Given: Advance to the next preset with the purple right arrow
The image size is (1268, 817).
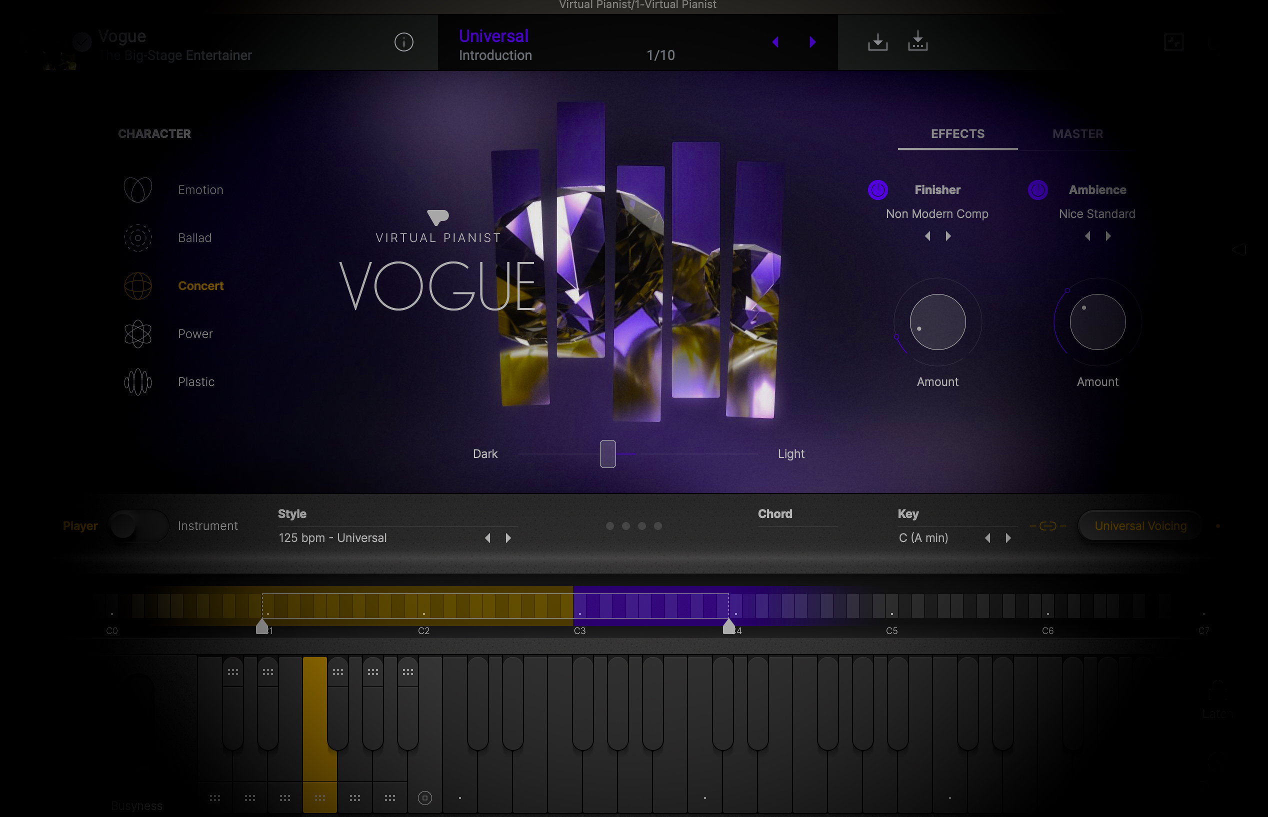Looking at the screenshot, I should pos(812,42).
